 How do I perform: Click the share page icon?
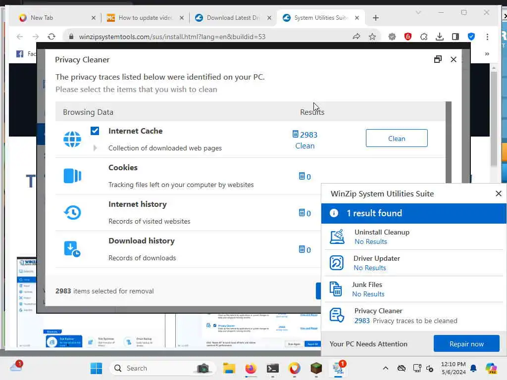point(356,37)
